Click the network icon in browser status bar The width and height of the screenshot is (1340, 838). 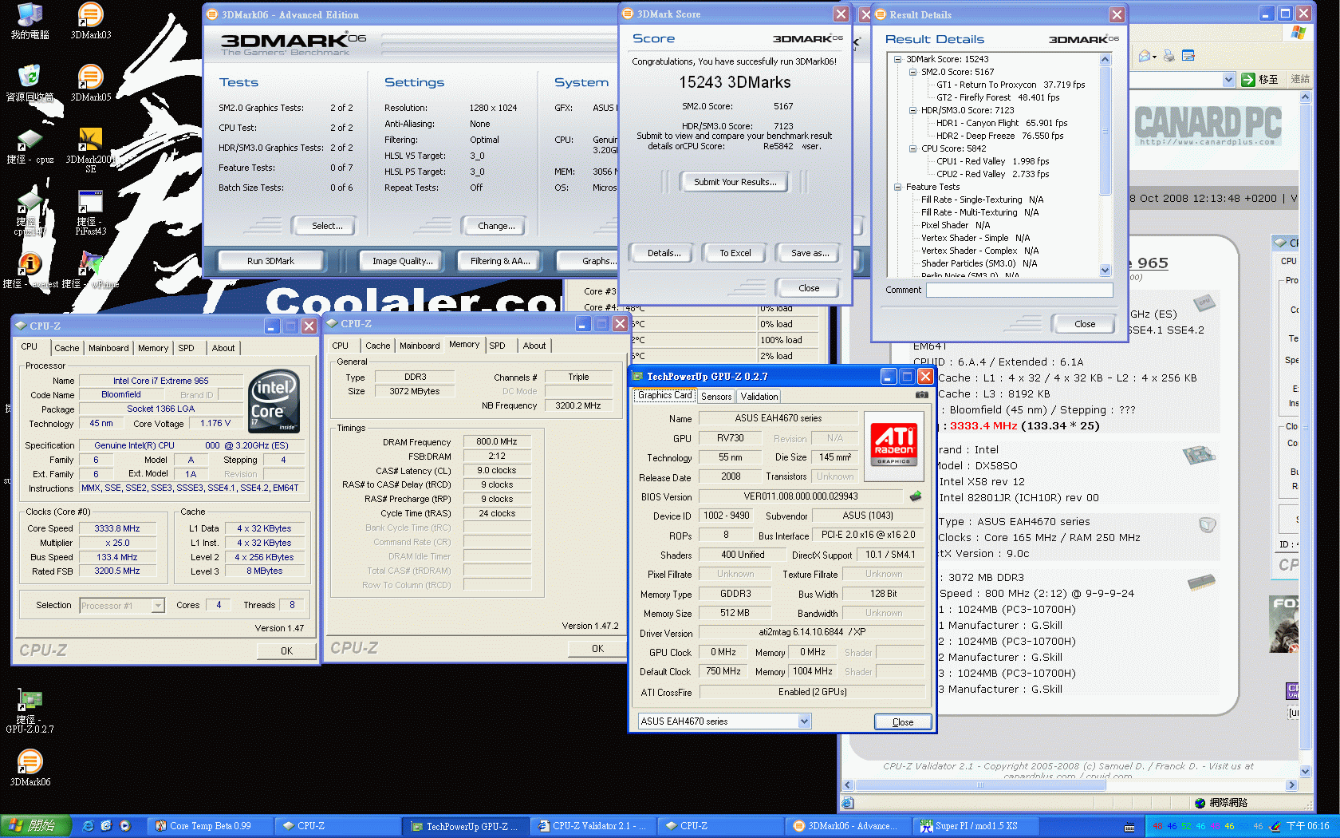[1200, 803]
